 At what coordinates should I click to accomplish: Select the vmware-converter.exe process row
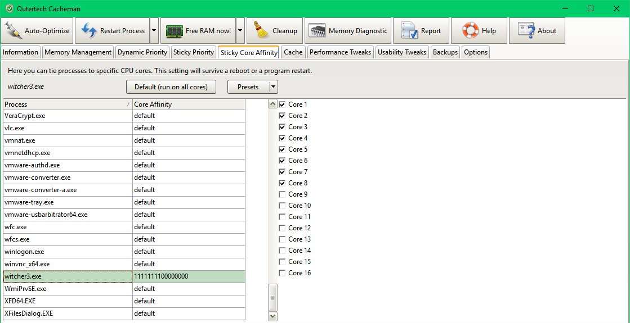click(x=124, y=178)
